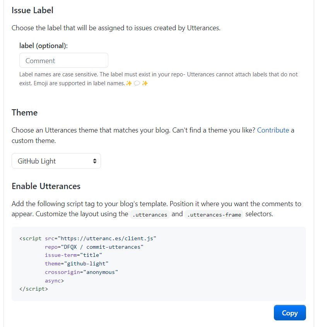Click the Copy button
This screenshot has height=327, width=318.
tap(290, 313)
